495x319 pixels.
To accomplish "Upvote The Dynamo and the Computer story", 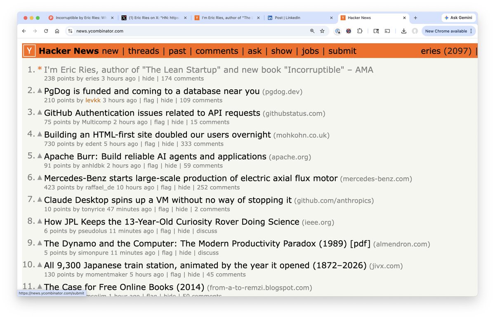I will (x=40, y=243).
